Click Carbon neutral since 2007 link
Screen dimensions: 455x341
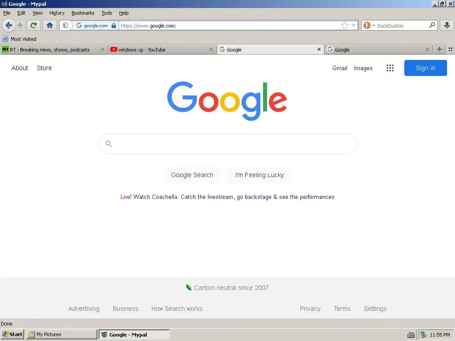pos(227,288)
